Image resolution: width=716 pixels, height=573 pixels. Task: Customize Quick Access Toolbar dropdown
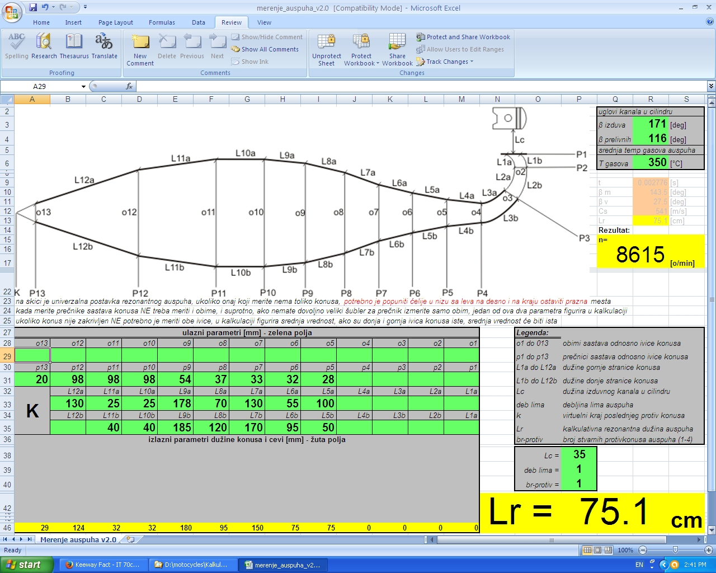(x=85, y=7)
